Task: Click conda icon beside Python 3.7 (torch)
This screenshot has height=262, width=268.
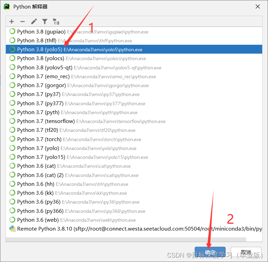Action: click(x=12, y=139)
